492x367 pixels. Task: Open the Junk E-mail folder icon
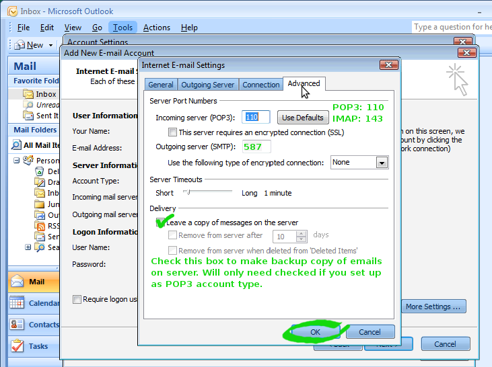point(40,204)
